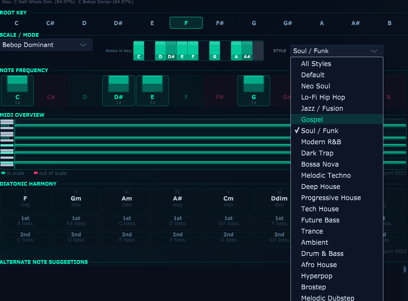The height and width of the screenshot is (301, 408).
Task: Click the A key on the Notes in key display
Action: (x=236, y=51)
